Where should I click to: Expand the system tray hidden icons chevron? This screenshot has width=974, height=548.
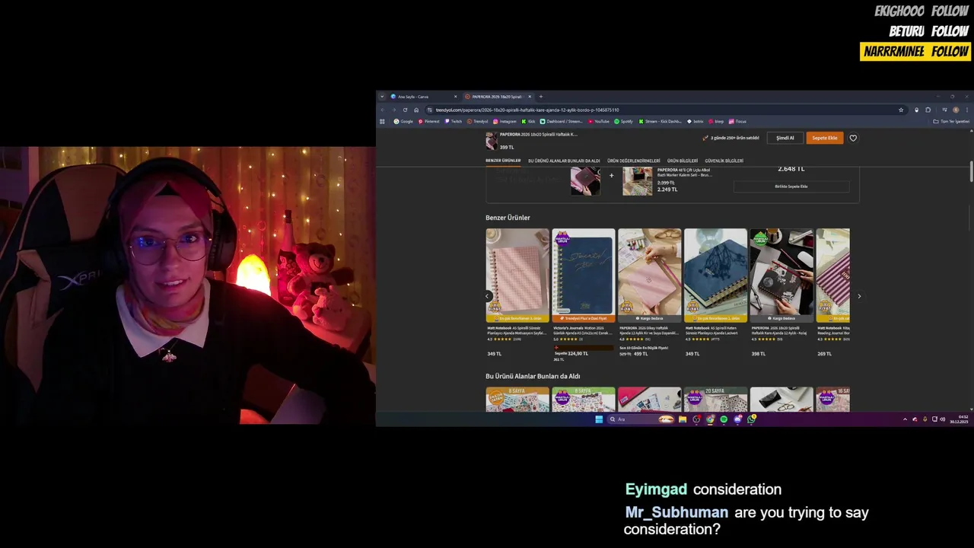pos(905,419)
